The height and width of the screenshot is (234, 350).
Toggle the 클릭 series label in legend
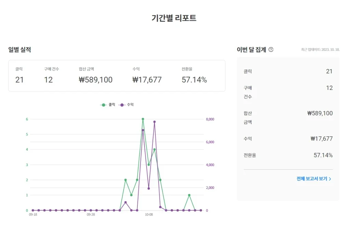[112, 105]
